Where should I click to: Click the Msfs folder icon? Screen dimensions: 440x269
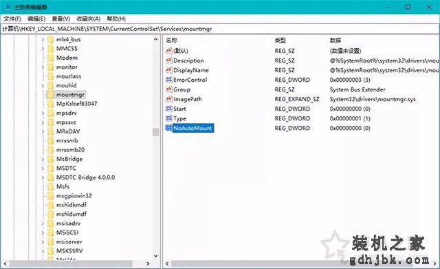[x=50, y=186]
